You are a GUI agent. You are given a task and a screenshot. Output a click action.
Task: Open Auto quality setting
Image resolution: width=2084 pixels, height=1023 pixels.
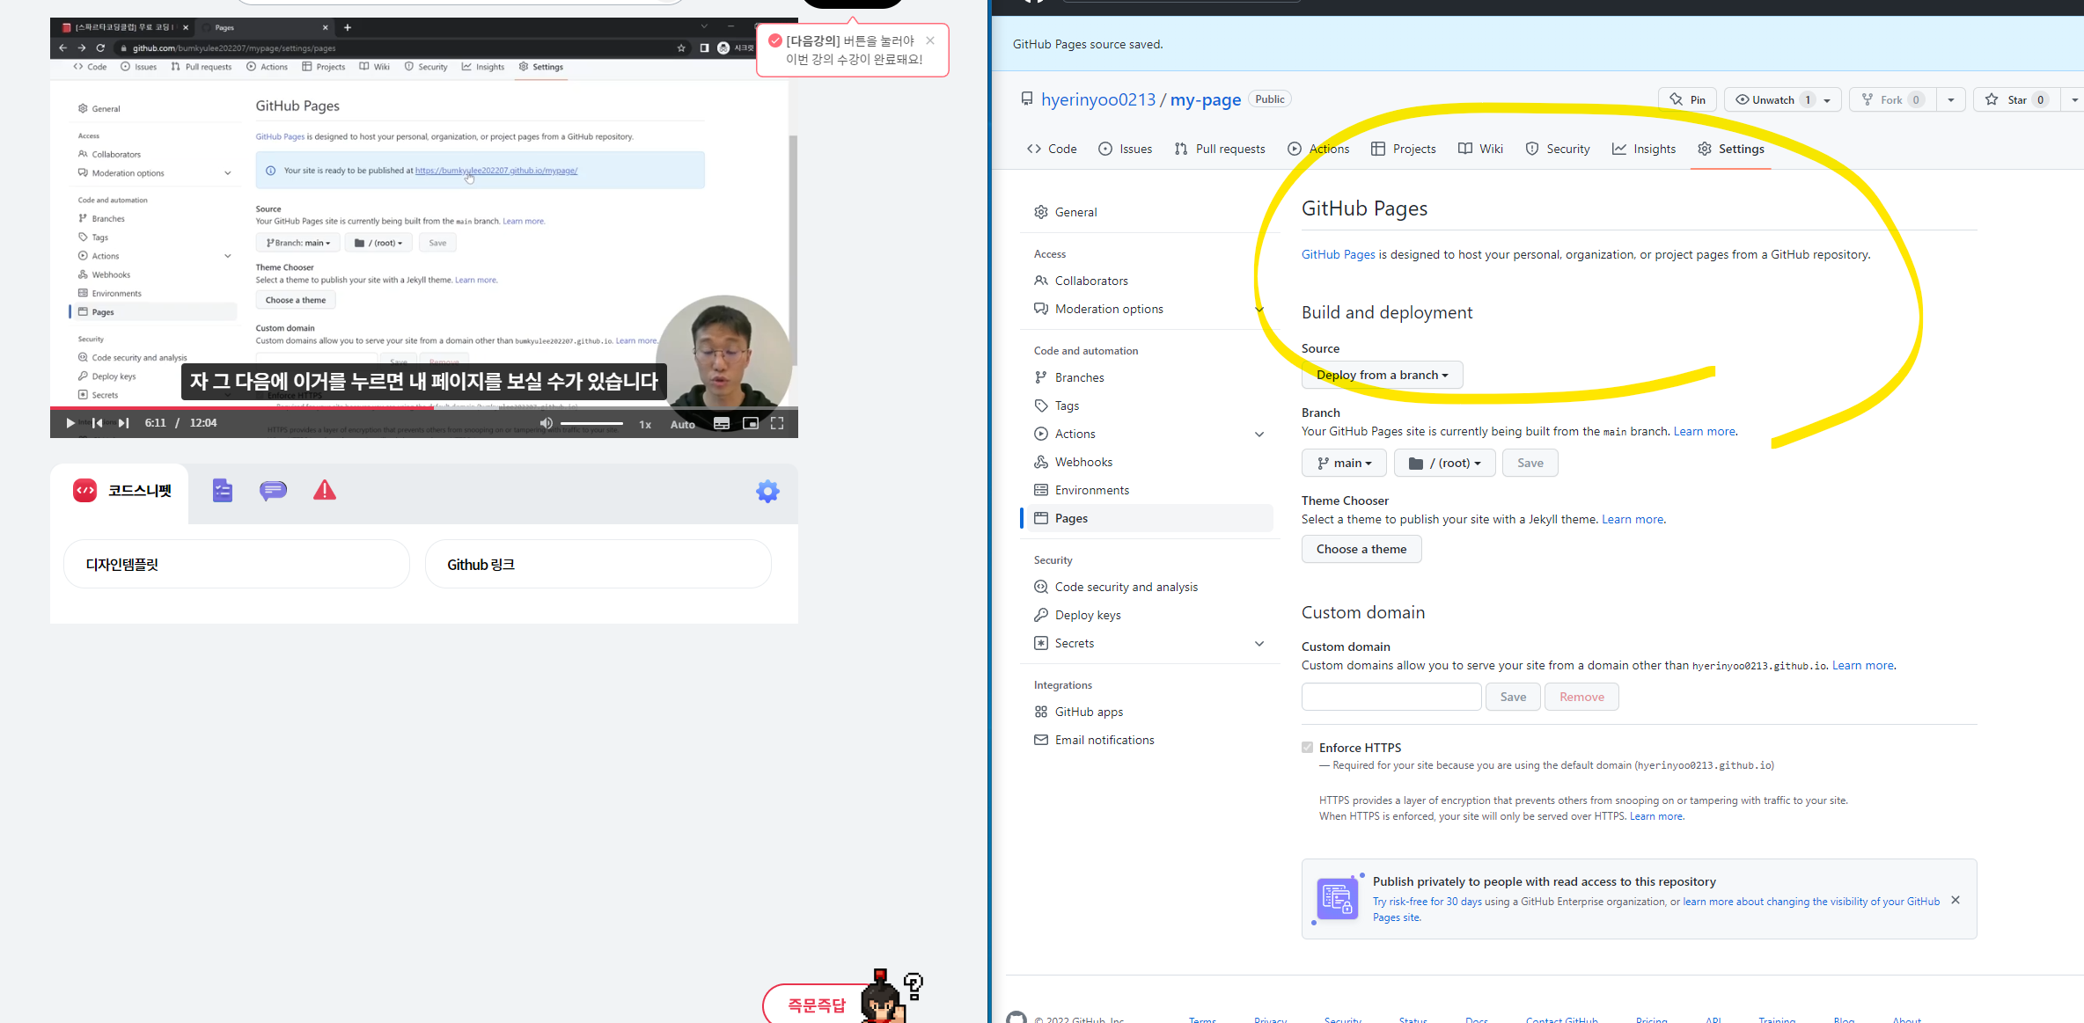(683, 424)
